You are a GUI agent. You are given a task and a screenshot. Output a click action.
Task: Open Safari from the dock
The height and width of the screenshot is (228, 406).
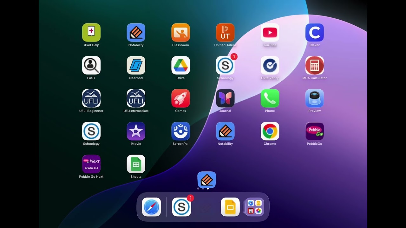coord(151,207)
